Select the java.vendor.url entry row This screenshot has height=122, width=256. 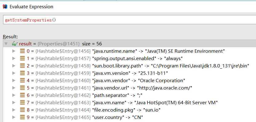coord(130,88)
